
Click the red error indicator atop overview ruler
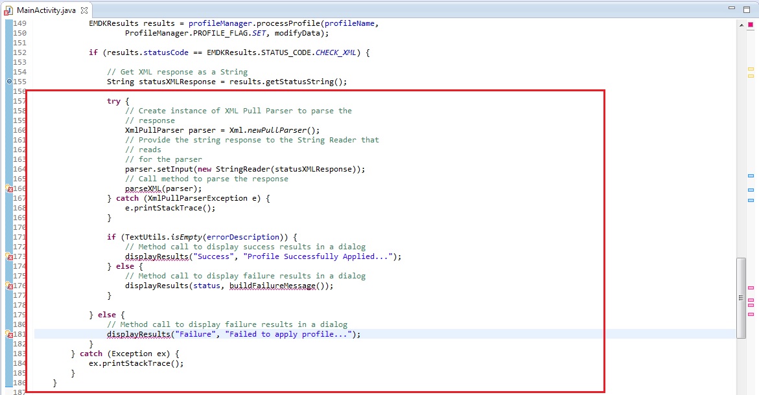[751, 24]
